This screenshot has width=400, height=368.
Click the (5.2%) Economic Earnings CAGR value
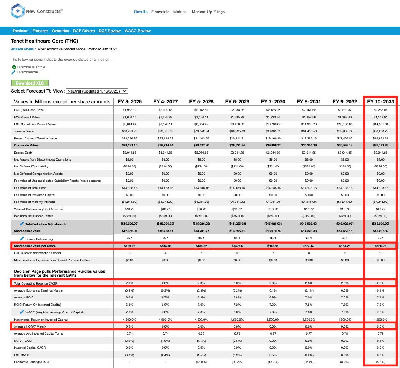381,362
